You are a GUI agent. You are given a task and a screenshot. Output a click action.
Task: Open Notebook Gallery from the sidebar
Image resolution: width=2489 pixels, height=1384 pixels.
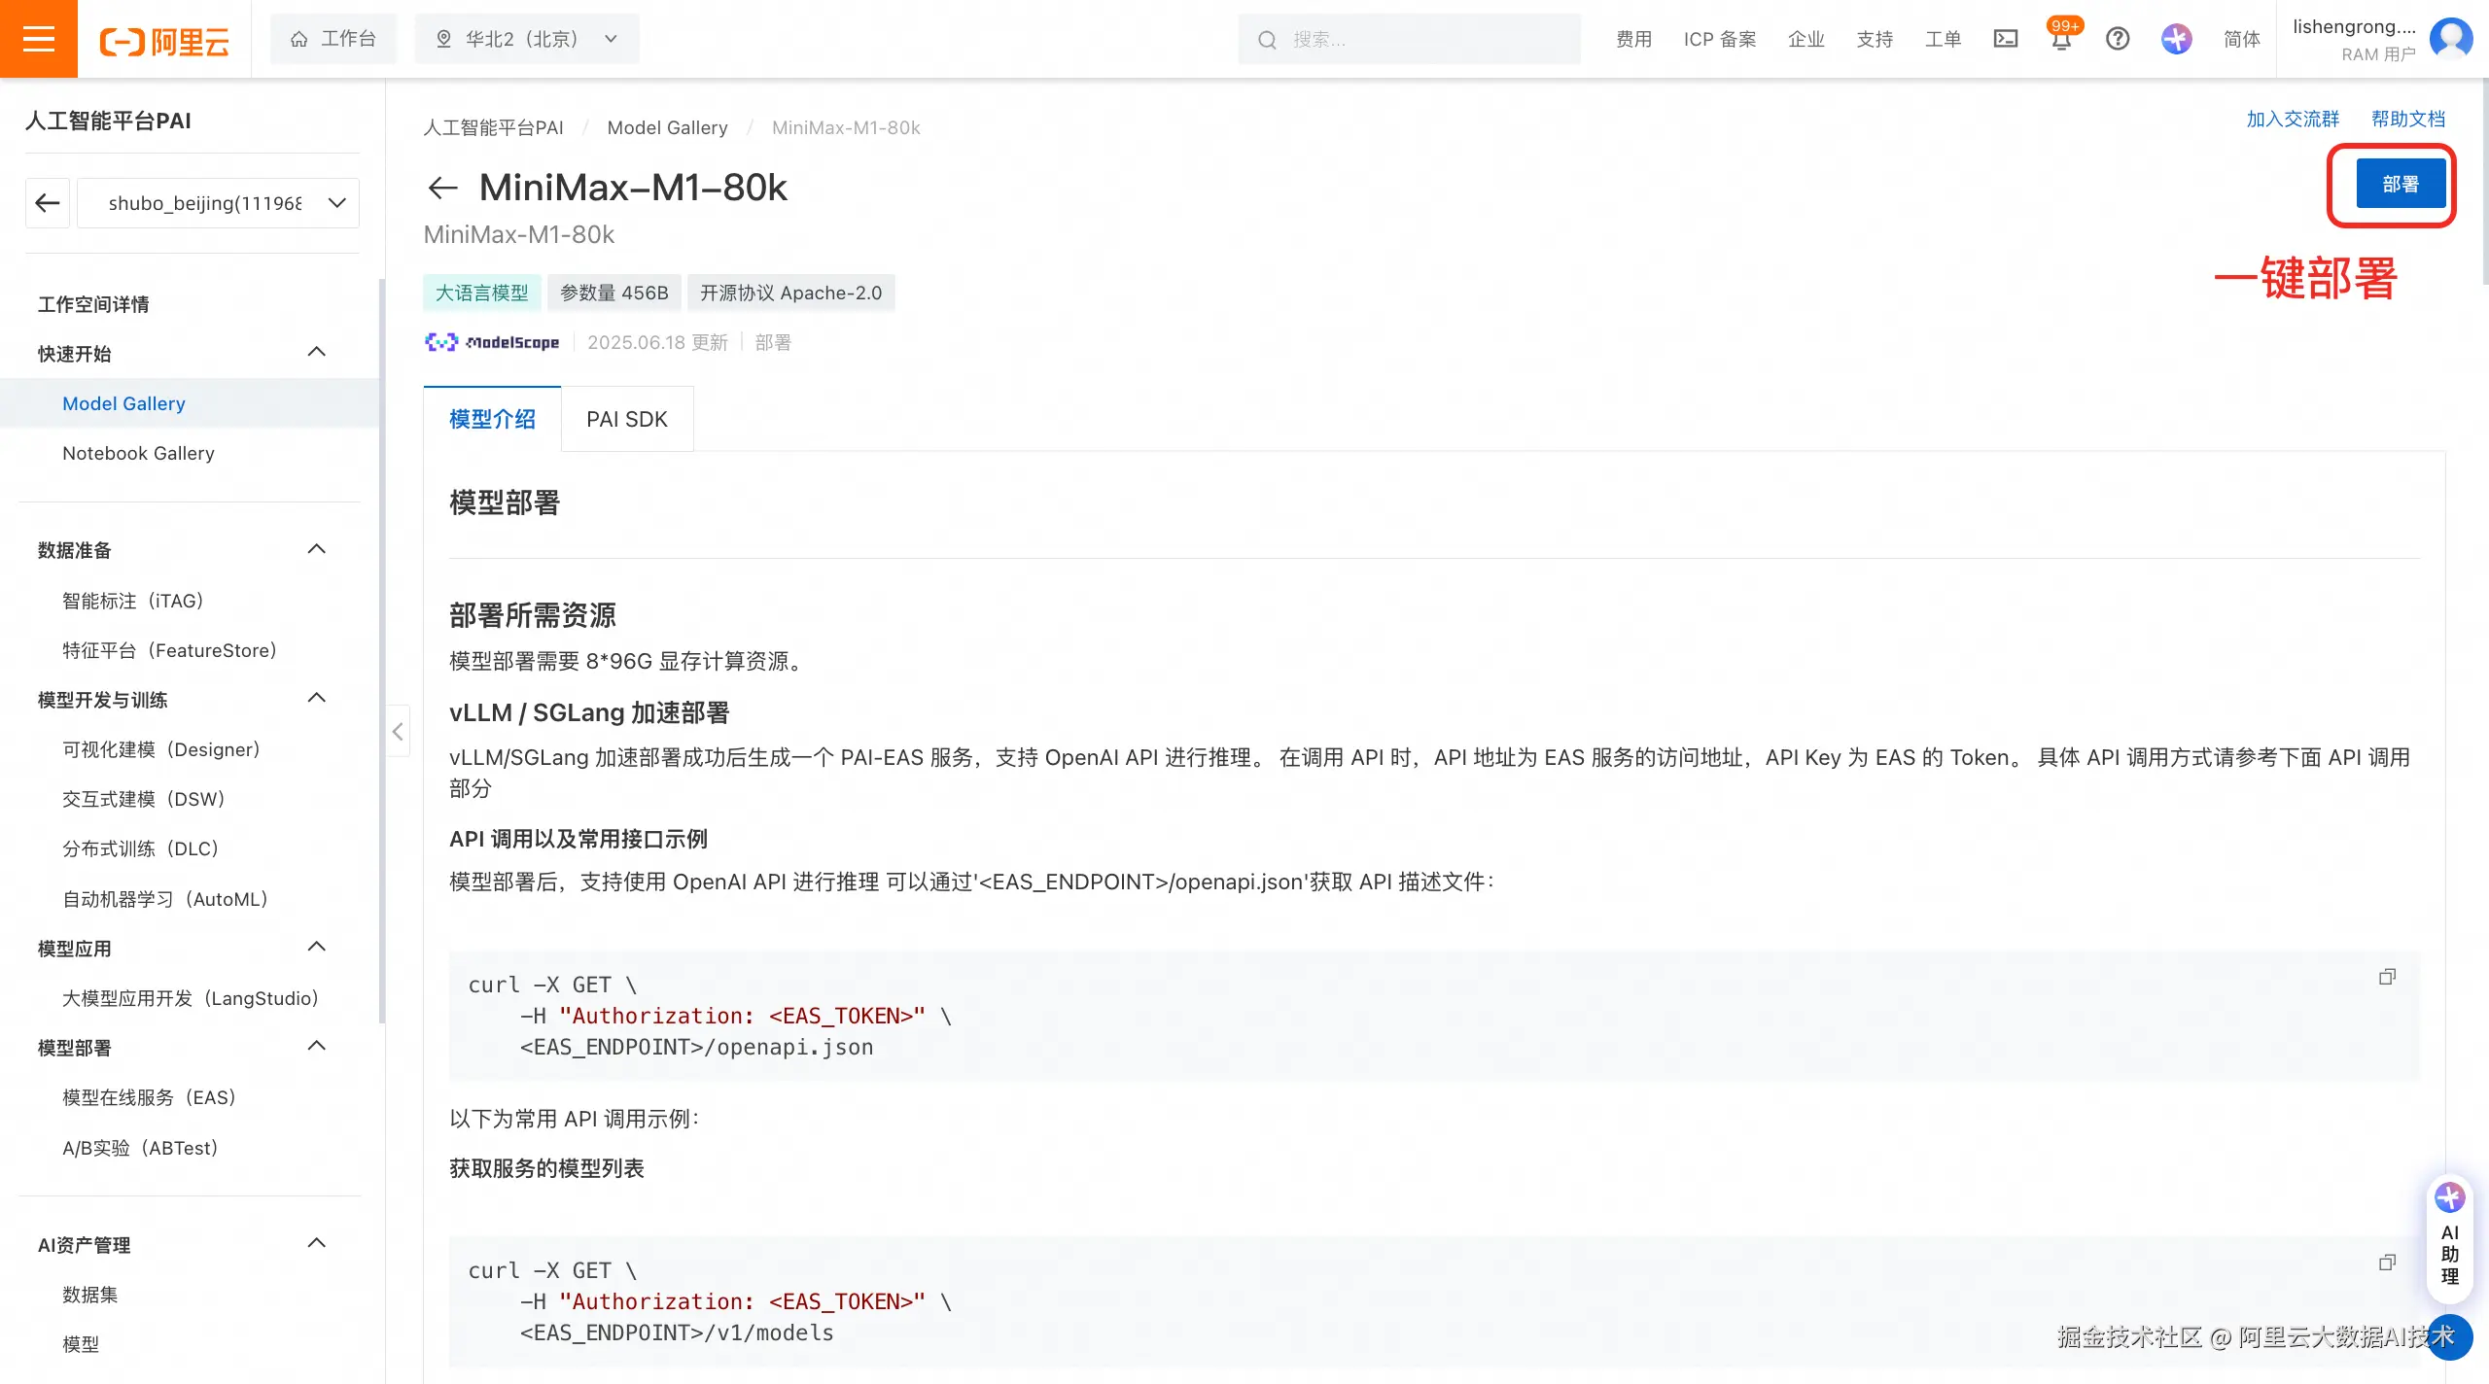[138, 453]
